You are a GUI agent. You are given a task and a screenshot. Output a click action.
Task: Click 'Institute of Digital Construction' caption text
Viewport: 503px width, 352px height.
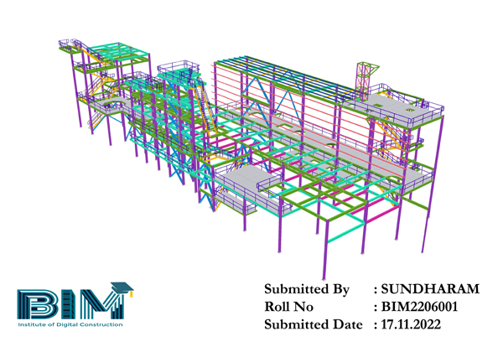(70, 324)
